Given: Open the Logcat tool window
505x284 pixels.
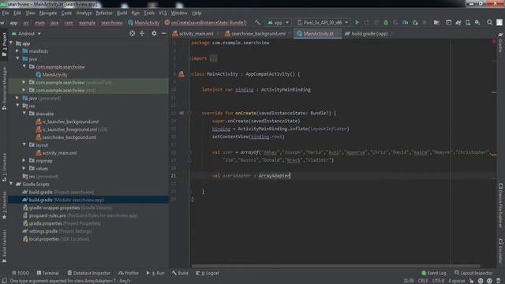Looking at the screenshot, I should (208, 273).
